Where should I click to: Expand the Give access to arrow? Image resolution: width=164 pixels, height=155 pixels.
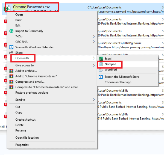[x=93, y=65]
